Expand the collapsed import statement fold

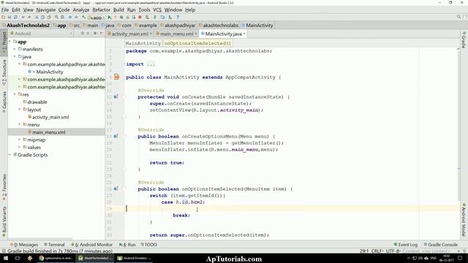[x=151, y=64]
